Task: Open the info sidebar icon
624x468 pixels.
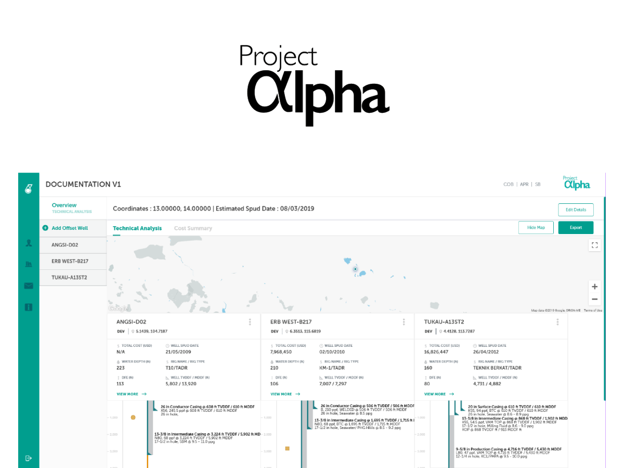Action: [x=29, y=307]
